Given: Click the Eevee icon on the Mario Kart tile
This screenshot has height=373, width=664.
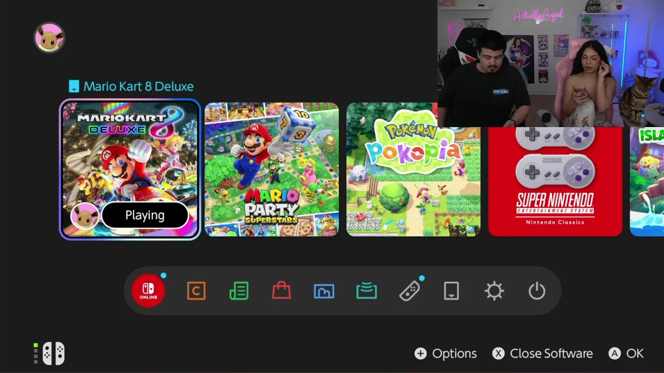Looking at the screenshot, I should click(x=84, y=216).
